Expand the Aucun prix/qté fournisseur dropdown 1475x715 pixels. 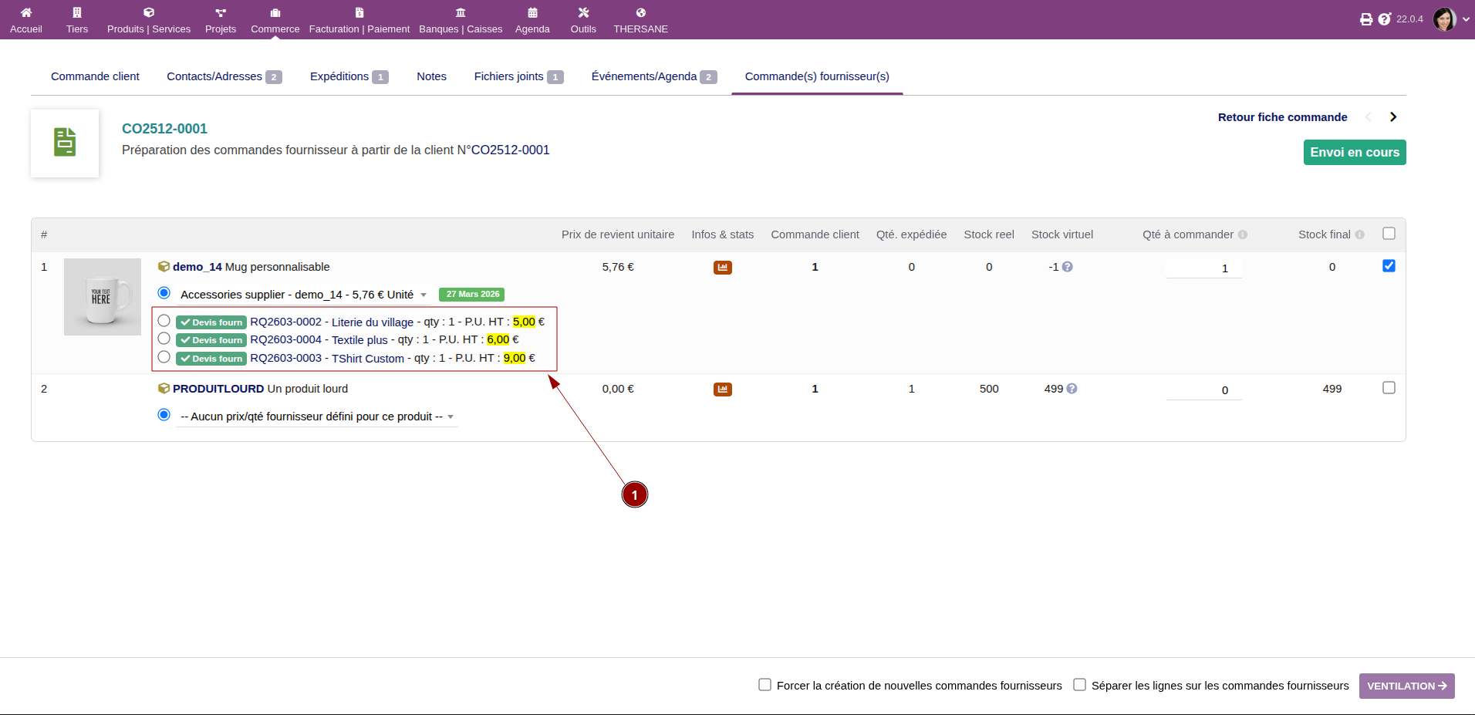(451, 417)
